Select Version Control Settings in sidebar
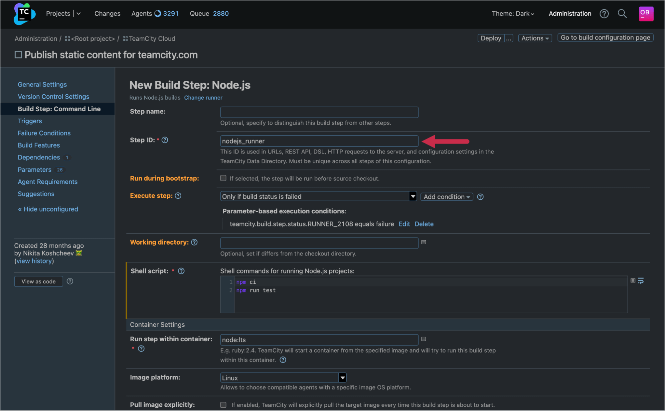This screenshot has height=411, width=665. [x=54, y=97]
